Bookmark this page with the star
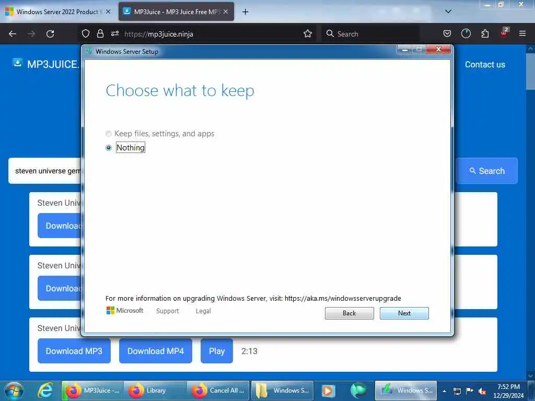This screenshot has width=535, height=401. pos(307,33)
